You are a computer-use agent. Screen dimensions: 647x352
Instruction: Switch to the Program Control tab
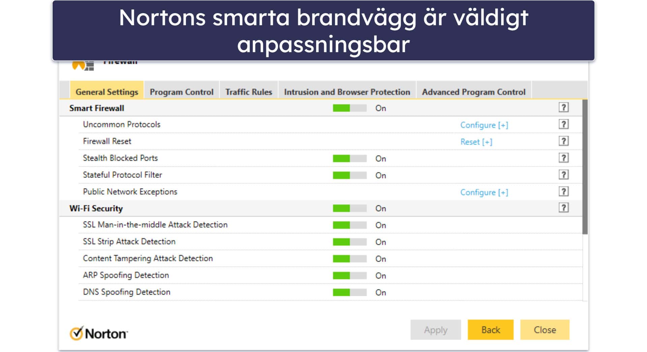pos(182,92)
